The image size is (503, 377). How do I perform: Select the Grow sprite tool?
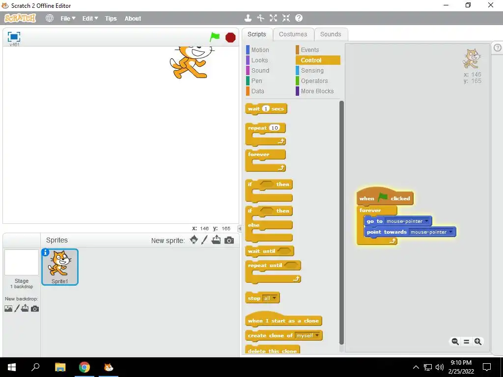point(273,18)
